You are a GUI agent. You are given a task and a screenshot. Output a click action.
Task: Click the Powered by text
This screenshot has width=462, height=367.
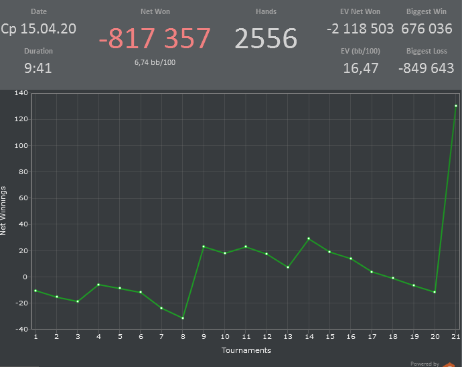click(x=425, y=364)
